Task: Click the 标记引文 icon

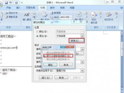Action: coord(109,14)
